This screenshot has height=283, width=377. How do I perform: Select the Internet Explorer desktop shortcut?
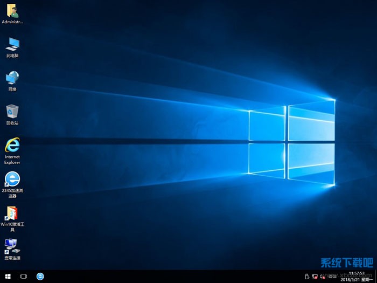coord(12,145)
